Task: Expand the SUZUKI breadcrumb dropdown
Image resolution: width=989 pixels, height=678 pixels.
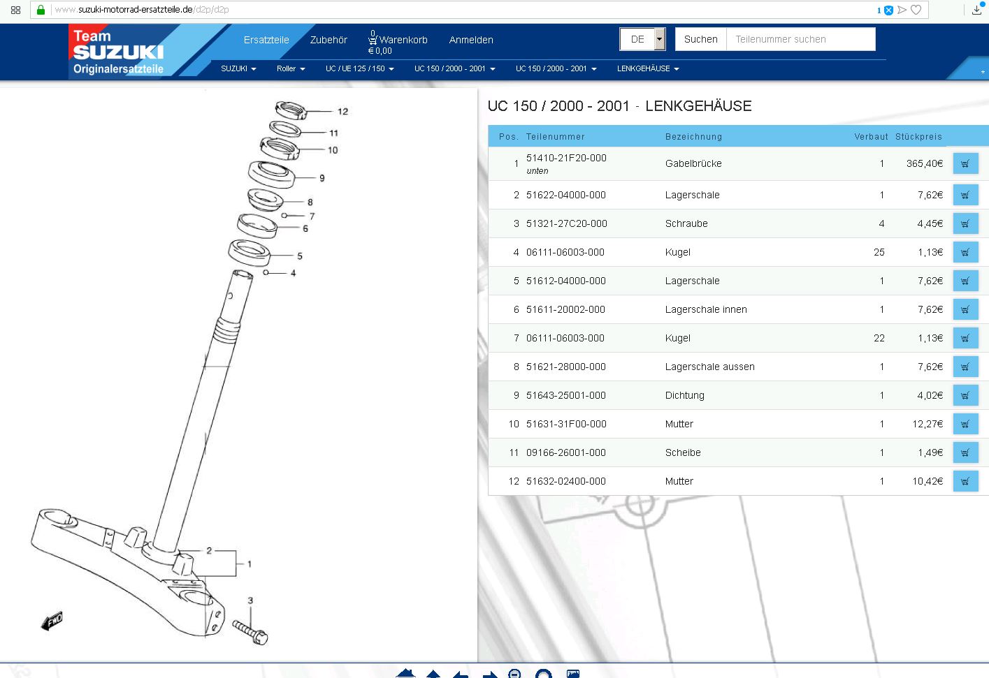Action: point(238,68)
